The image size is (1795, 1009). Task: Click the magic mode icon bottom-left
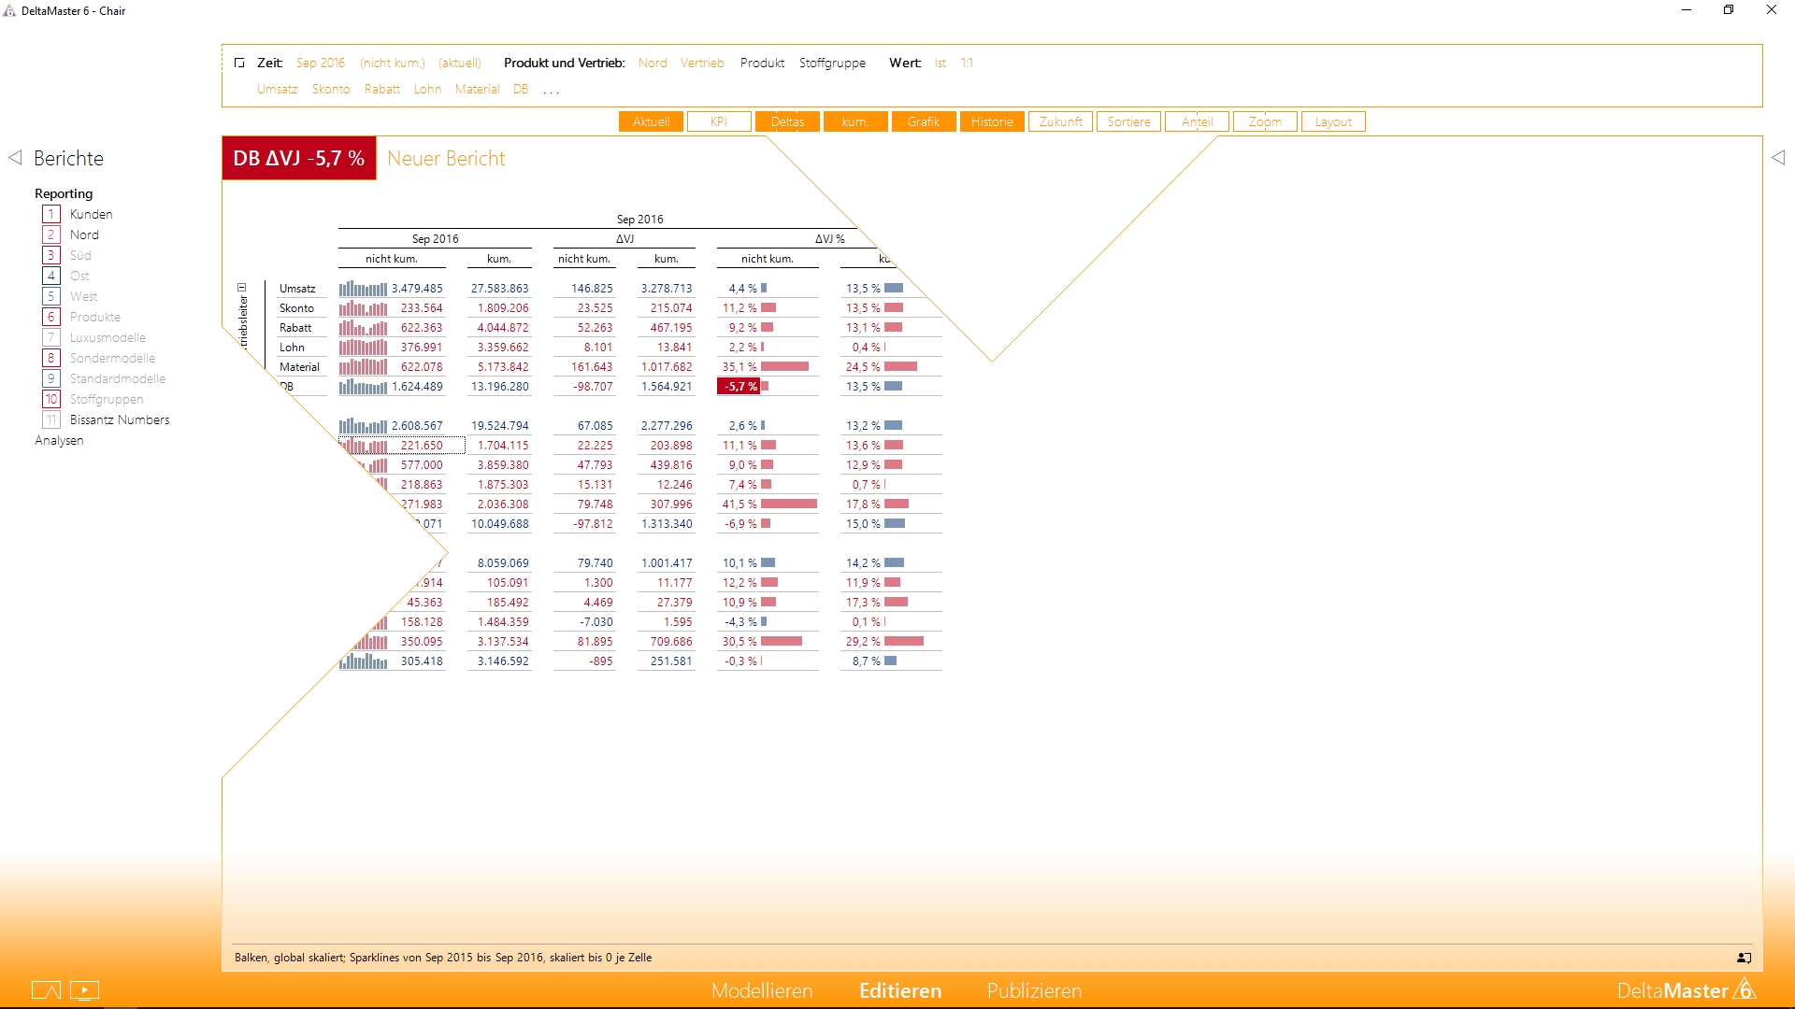46,990
